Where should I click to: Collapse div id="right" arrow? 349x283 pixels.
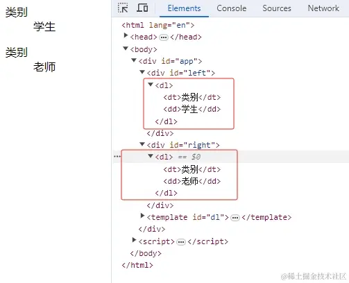coord(142,144)
